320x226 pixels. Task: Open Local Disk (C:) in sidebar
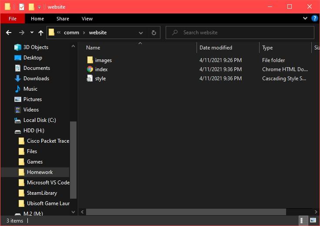point(40,120)
